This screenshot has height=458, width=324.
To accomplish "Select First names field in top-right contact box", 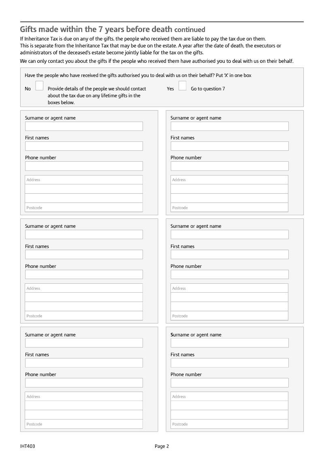I will tap(230, 146).
